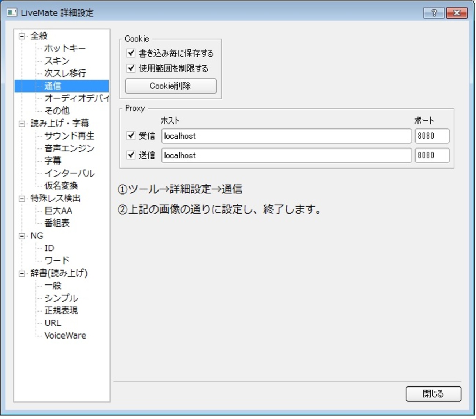Select VoiceWare at the bottom of the tree

65,335
